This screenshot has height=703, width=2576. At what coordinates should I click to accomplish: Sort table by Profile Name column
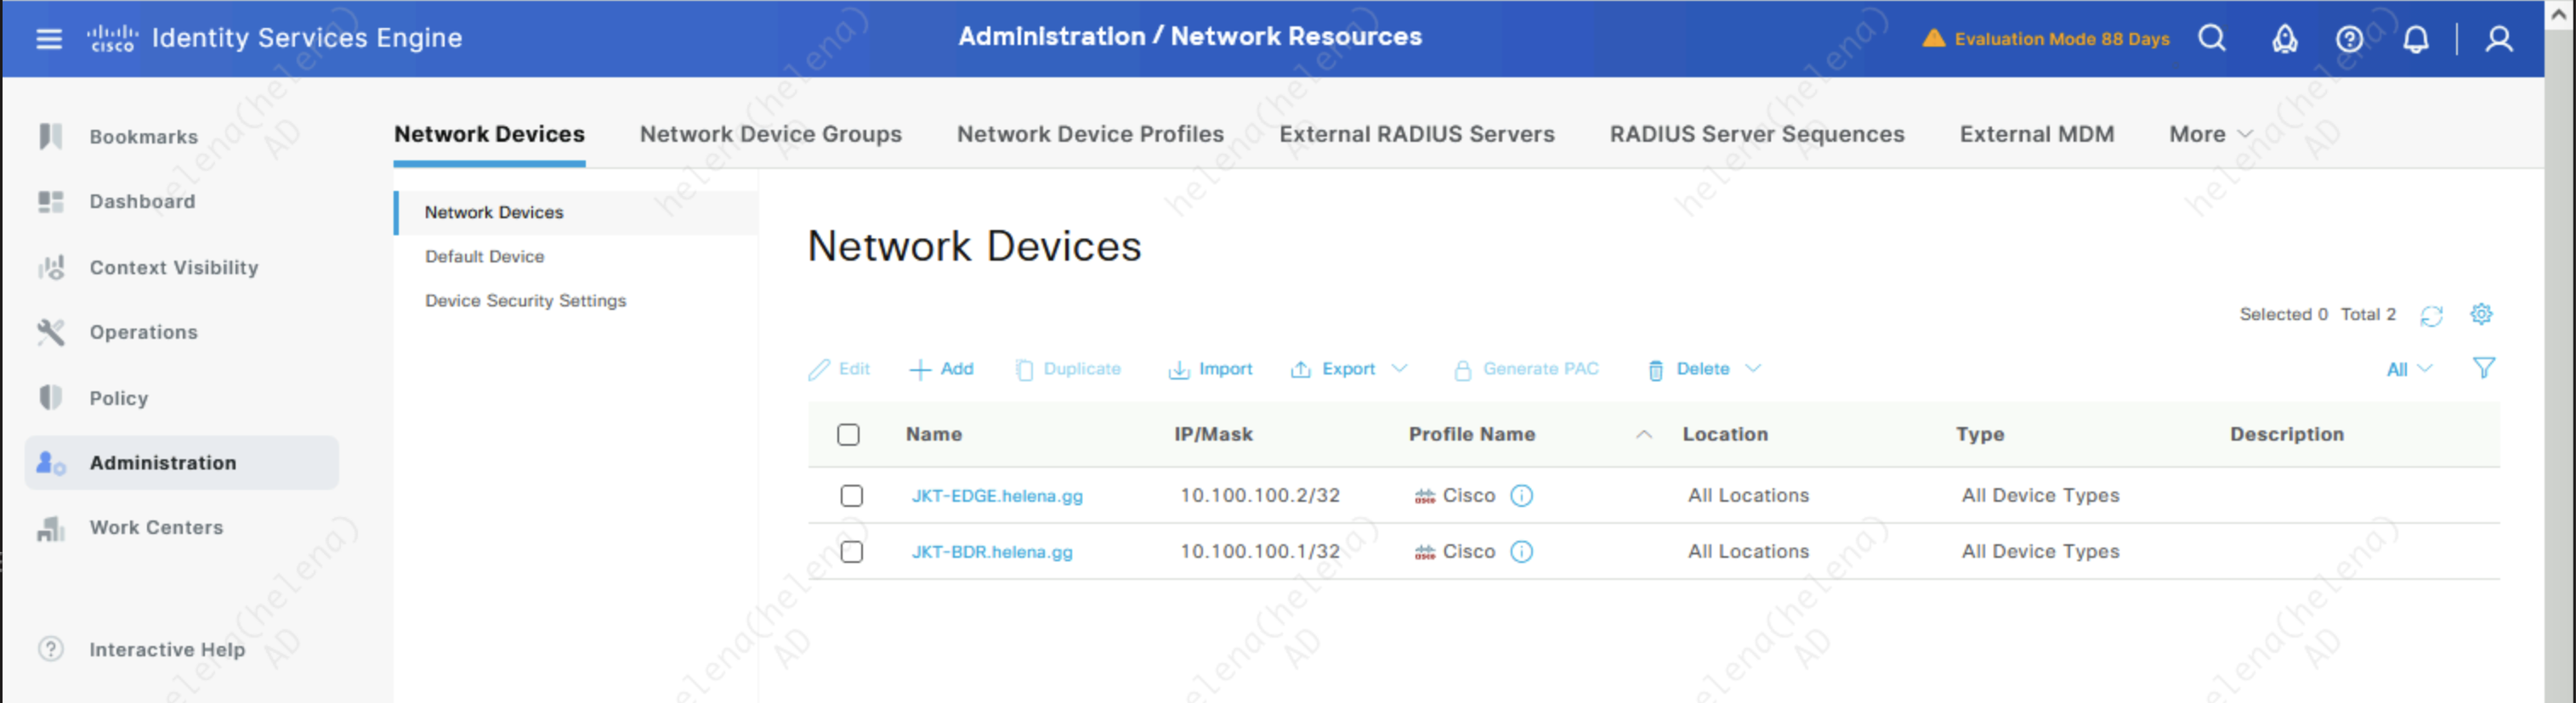(x=1471, y=435)
